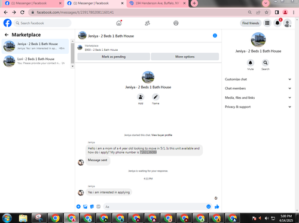Click the volume icon in system tray
The height and width of the screenshot is (223, 299).
(267, 218)
